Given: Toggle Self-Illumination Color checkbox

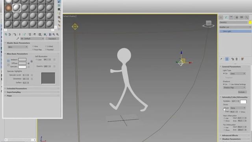Looking at the screenshot, I should pyautogui.click(x=36, y=60).
